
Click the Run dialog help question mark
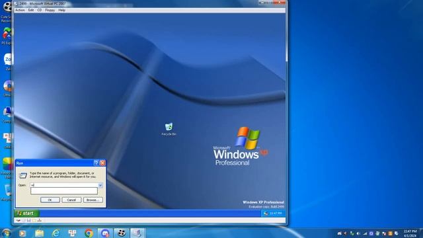[96, 163]
